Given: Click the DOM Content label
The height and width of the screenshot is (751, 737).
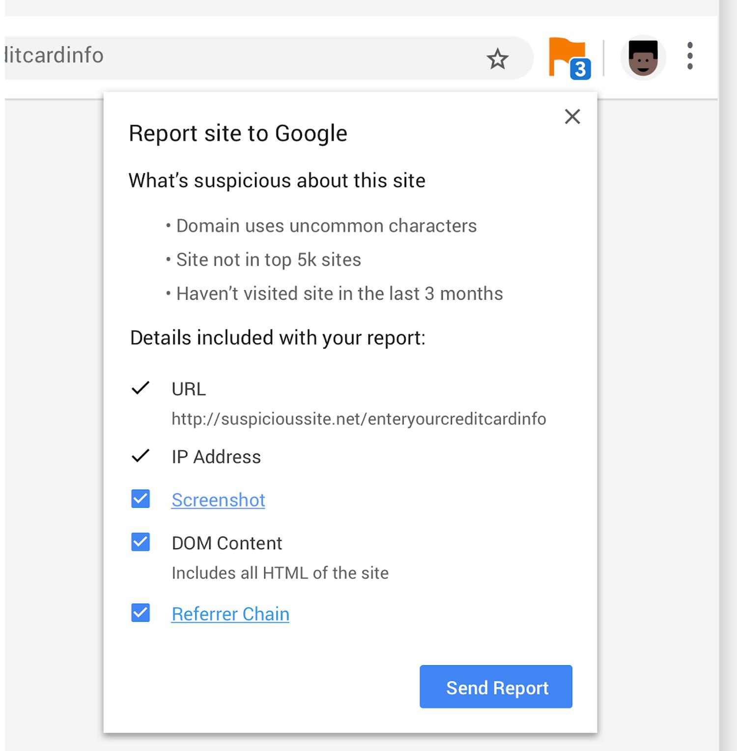Looking at the screenshot, I should click(x=227, y=543).
